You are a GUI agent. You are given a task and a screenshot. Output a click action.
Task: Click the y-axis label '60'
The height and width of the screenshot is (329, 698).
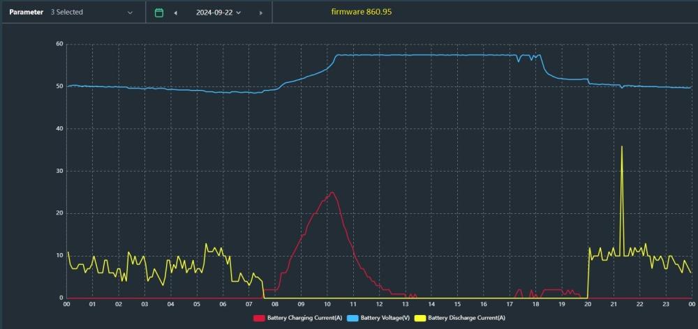click(59, 44)
